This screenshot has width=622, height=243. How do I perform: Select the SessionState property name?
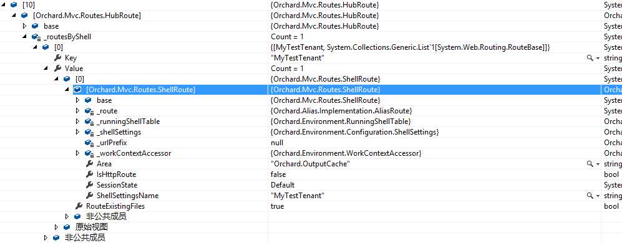point(117,185)
